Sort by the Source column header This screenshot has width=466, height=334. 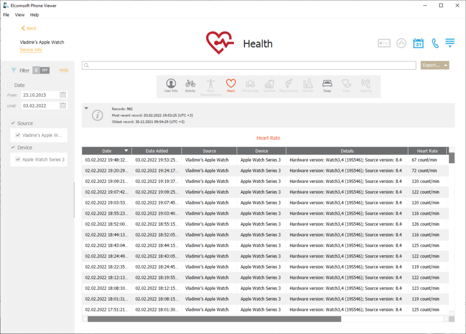click(x=209, y=151)
